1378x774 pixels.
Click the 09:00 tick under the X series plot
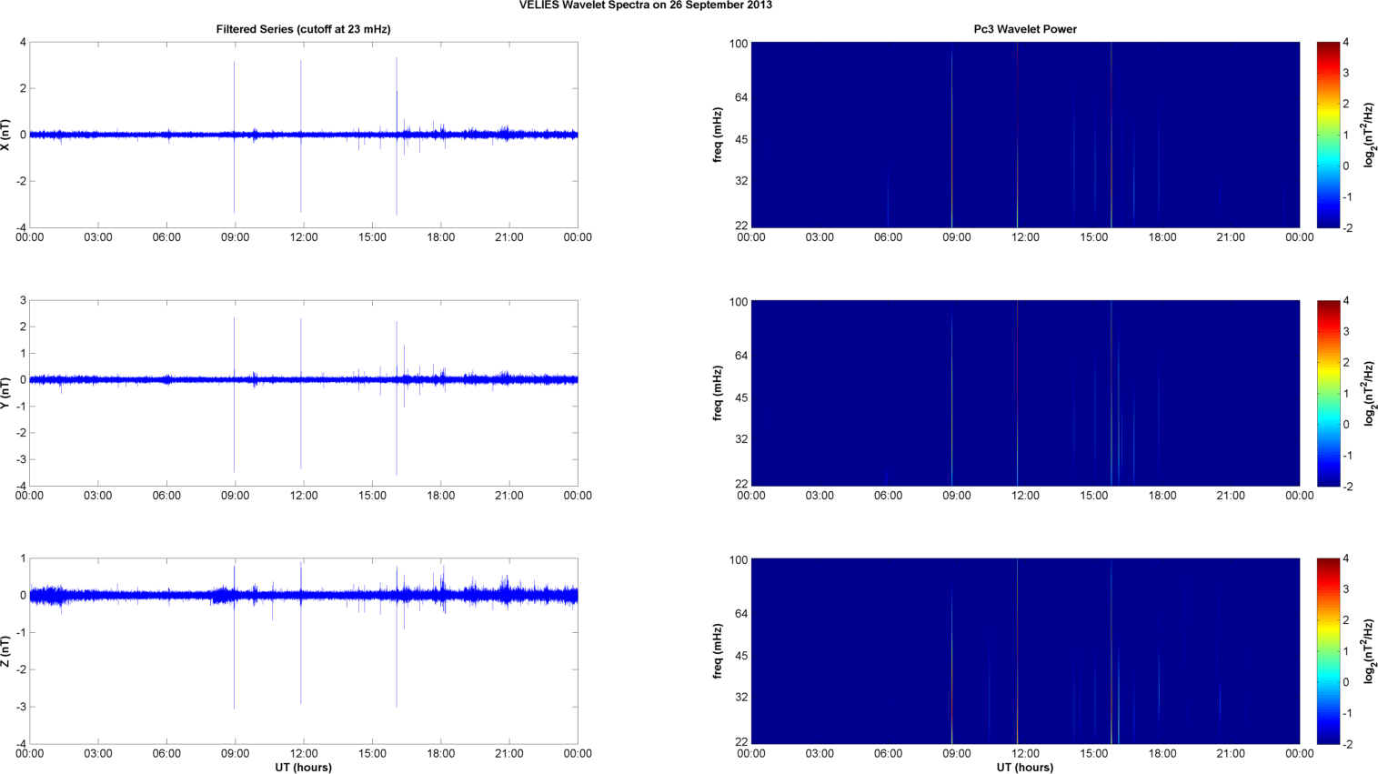(x=235, y=237)
